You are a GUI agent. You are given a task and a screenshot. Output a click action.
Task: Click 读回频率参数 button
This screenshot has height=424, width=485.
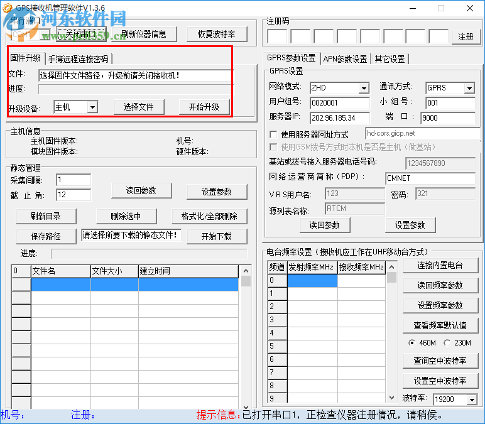click(x=440, y=285)
